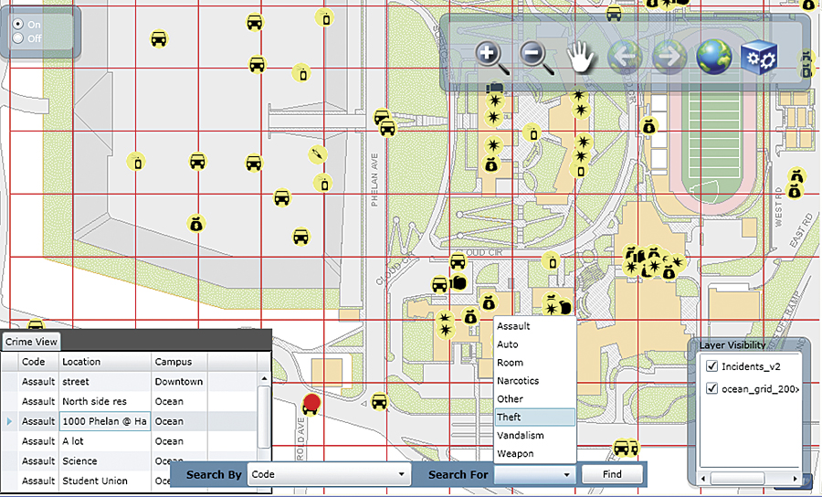This screenshot has height=497, width=822.
Task: Go to next map extent arrow
Action: [669, 56]
